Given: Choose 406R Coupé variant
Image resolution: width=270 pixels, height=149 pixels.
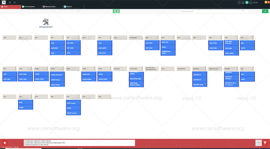Looking at the screenshot, I should (73, 113).
